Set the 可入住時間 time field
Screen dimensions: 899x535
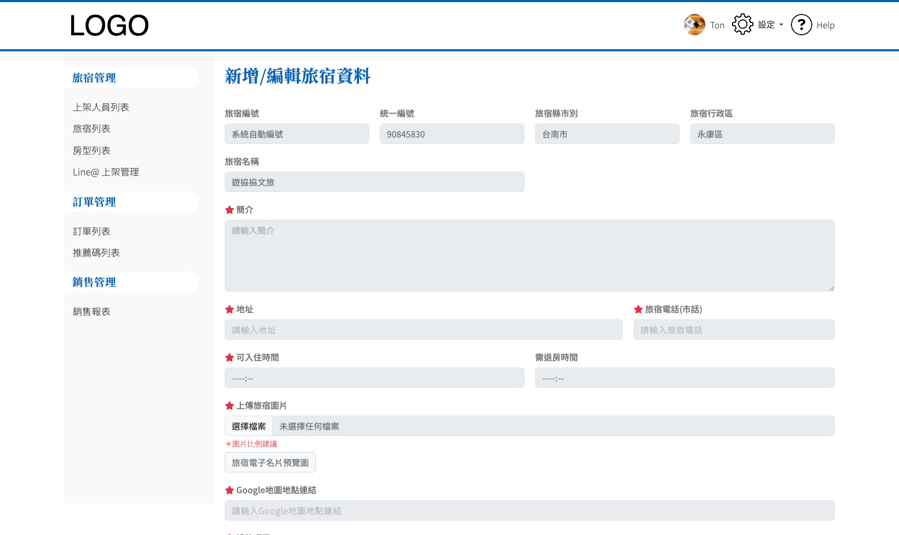tap(374, 378)
